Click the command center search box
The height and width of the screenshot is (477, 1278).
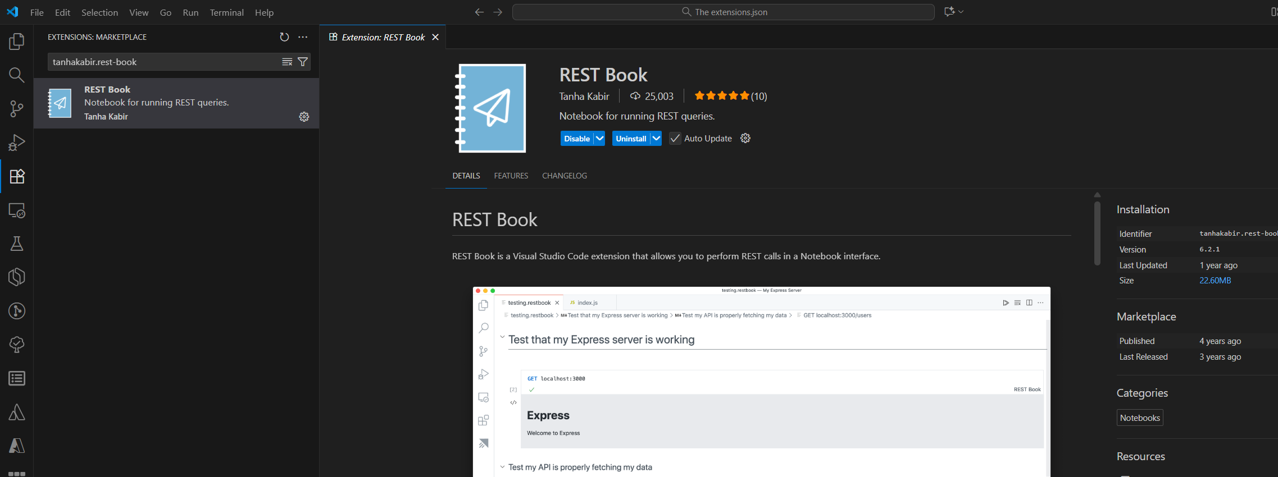[724, 12]
